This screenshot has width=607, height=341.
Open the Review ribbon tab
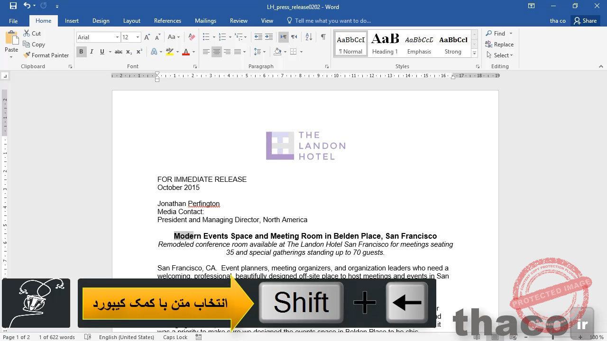(x=239, y=21)
